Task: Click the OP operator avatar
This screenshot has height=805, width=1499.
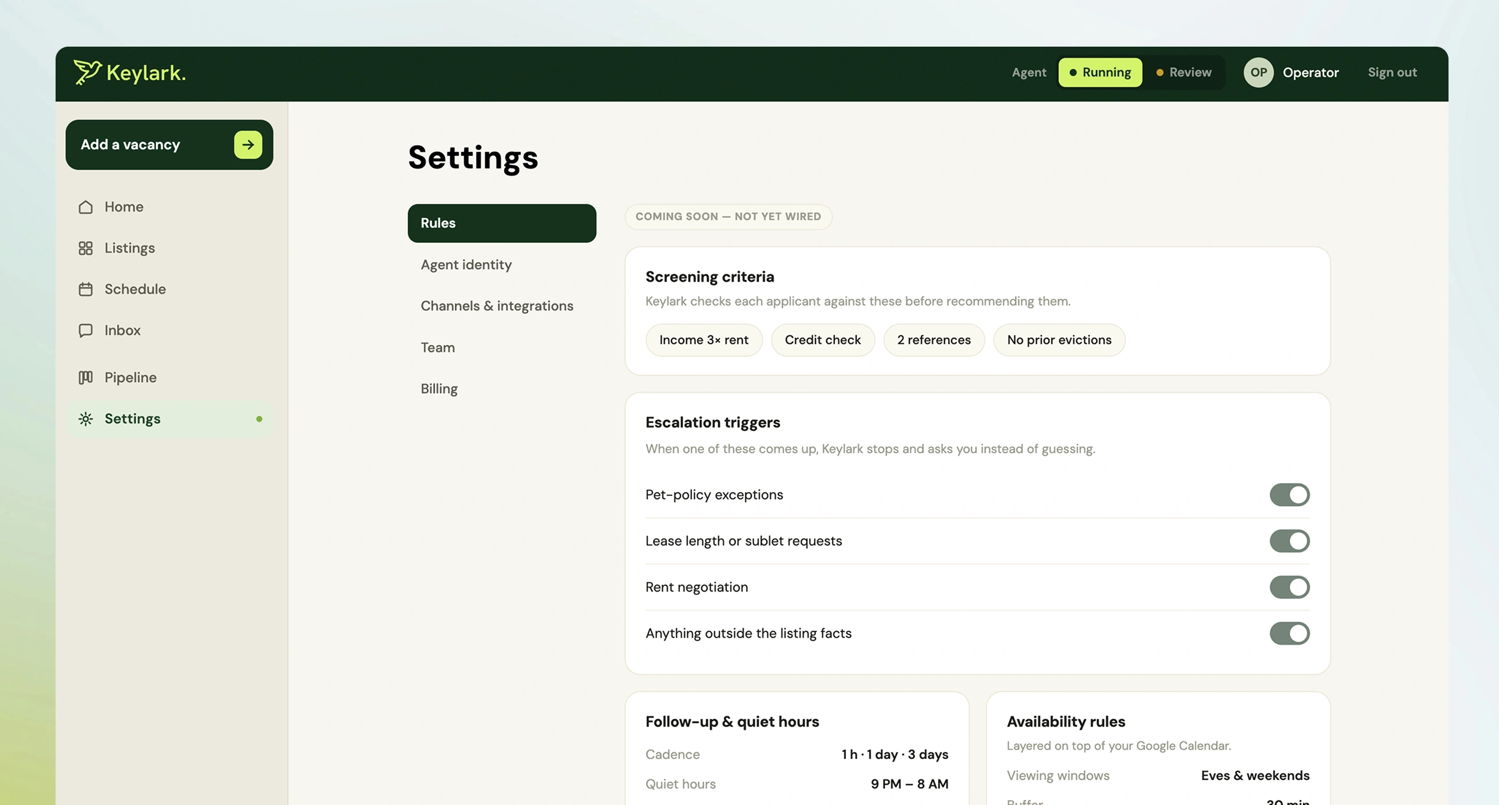Action: pos(1258,72)
